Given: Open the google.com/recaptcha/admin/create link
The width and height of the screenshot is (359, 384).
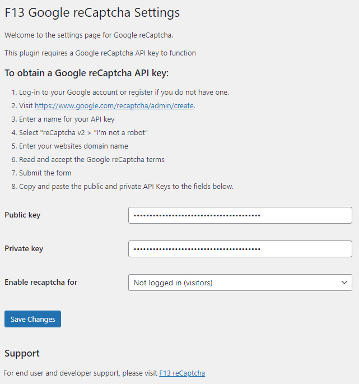Looking at the screenshot, I should click(114, 105).
